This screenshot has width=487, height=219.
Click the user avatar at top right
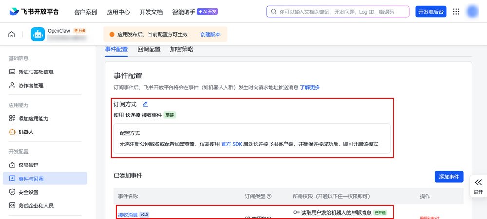click(x=473, y=12)
